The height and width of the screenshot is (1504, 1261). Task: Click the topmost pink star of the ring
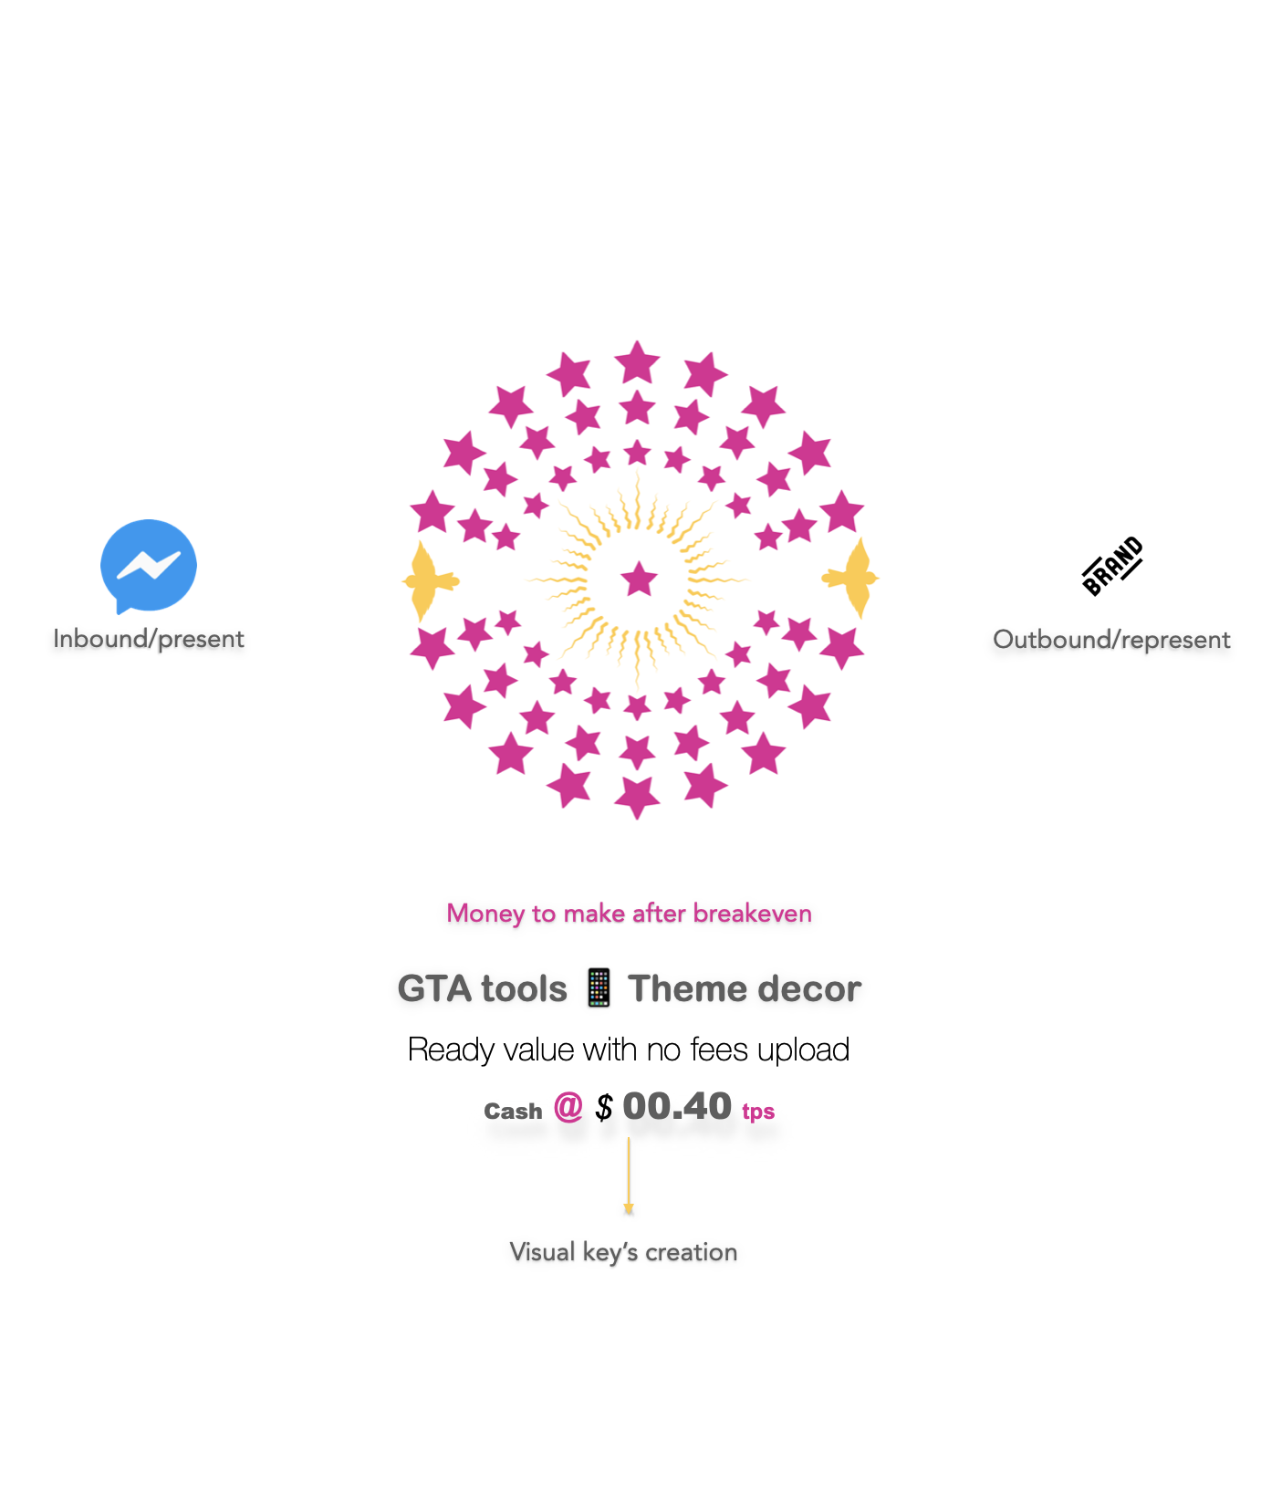click(x=637, y=362)
